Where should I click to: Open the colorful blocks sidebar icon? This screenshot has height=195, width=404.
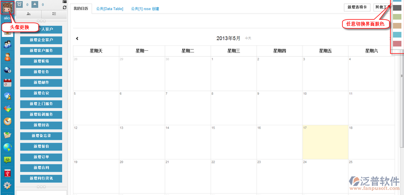[8, 109]
